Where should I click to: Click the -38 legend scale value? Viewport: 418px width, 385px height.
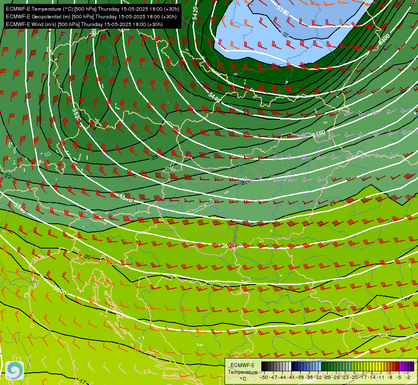tap(300, 377)
